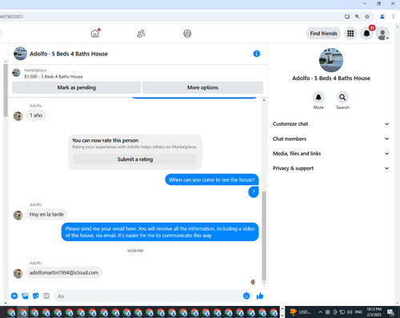Open the Chrome profile icon

coord(382,17)
